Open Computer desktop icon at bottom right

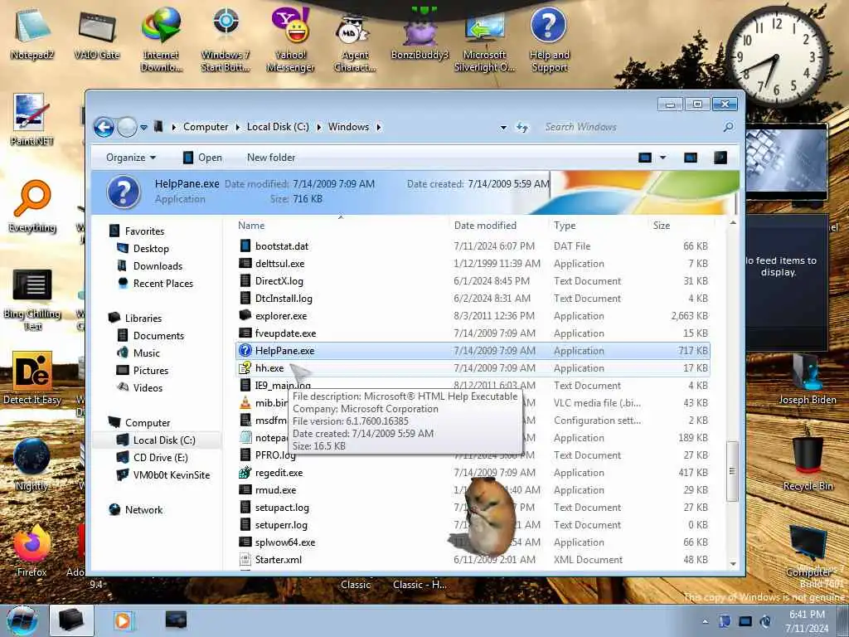pyautogui.click(x=808, y=552)
